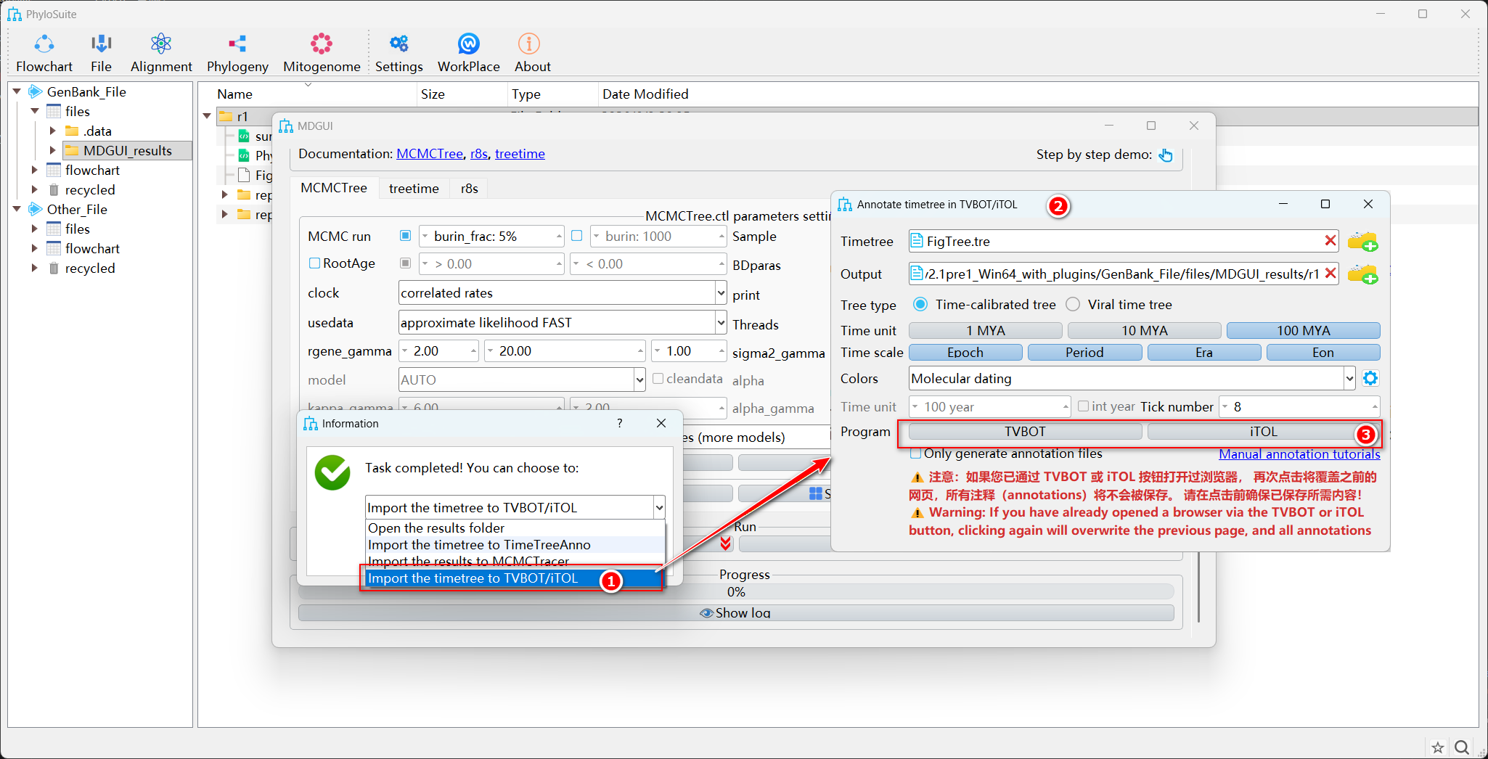Open the Flowchart toolbar icon
Viewport: 1488px width, 759px height.
coord(44,53)
